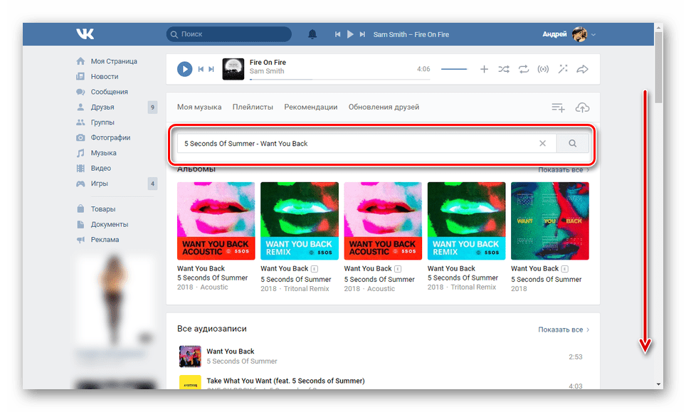Click 5 Seconds Of Summer under the dark teal album

(546, 279)
